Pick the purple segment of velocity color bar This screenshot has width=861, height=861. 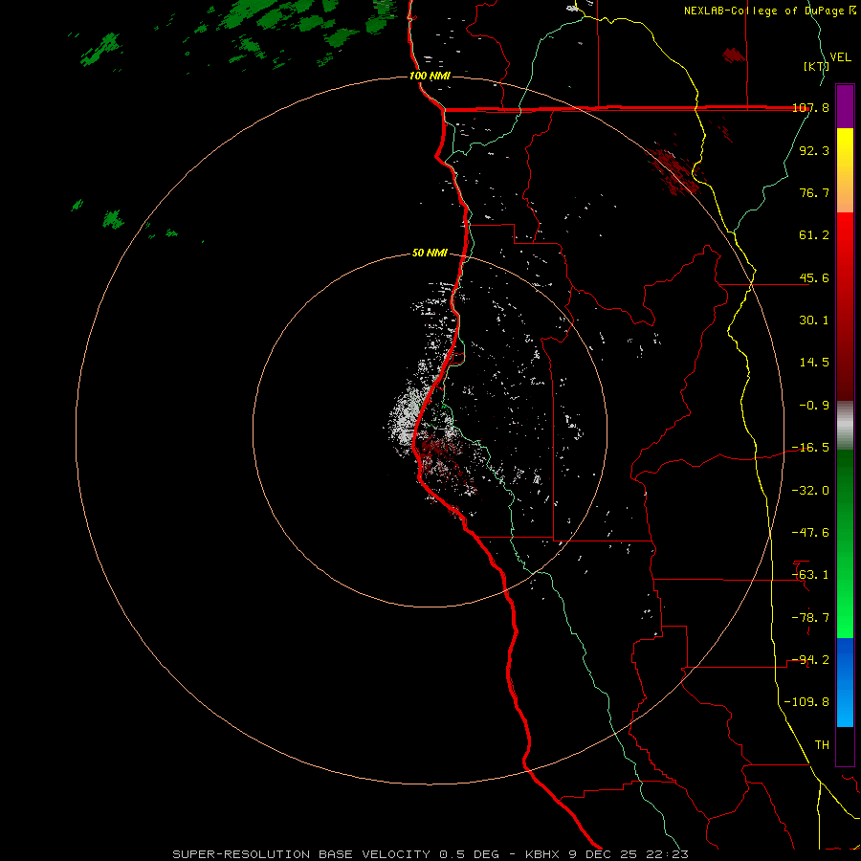coord(845,106)
